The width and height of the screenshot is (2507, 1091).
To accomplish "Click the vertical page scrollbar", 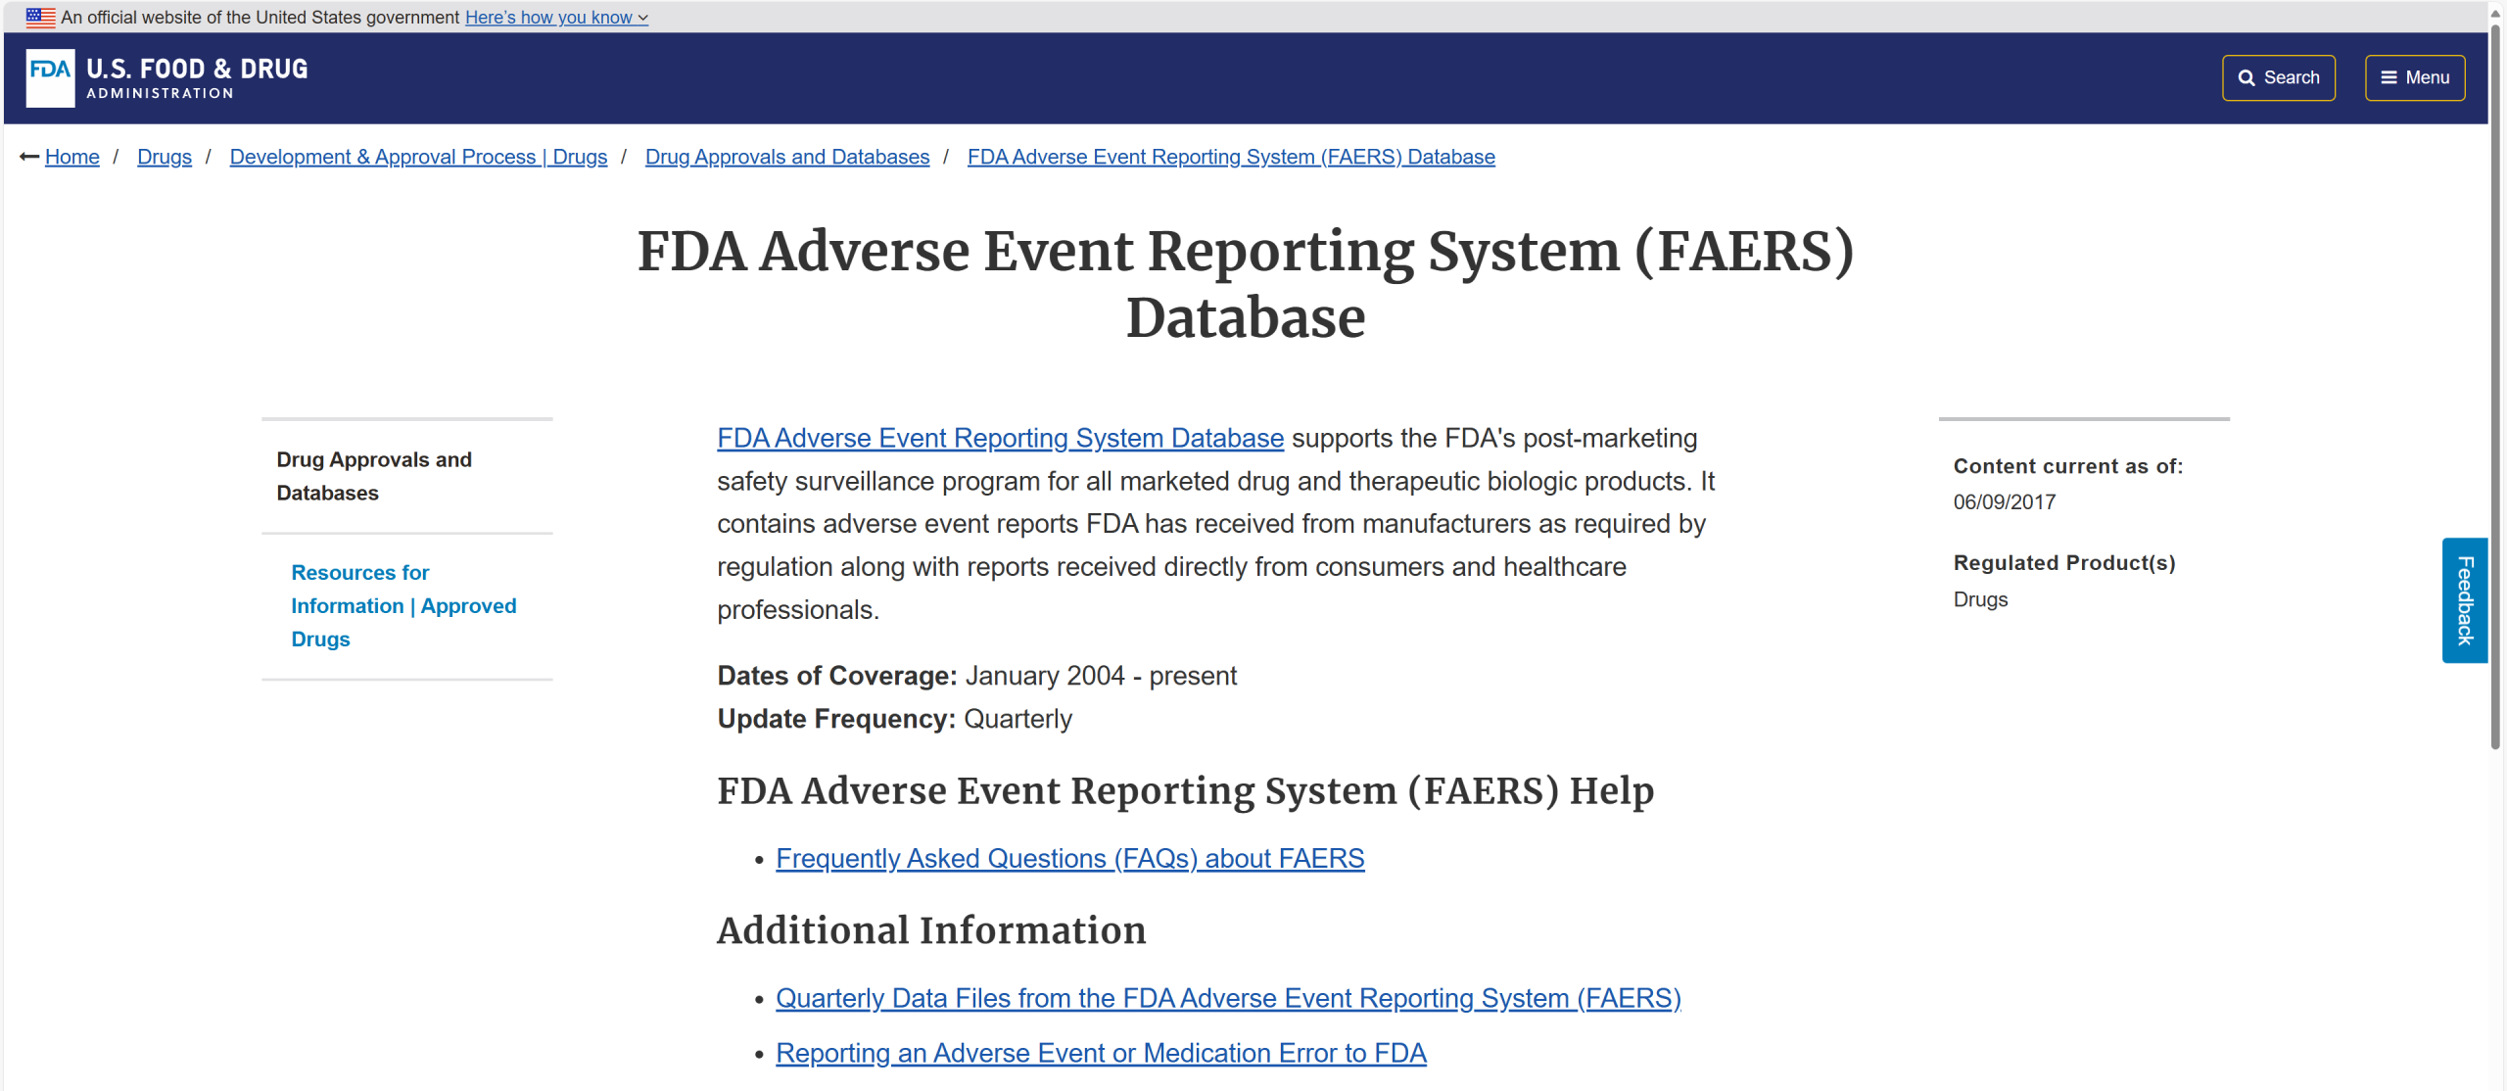I will point(2494,392).
